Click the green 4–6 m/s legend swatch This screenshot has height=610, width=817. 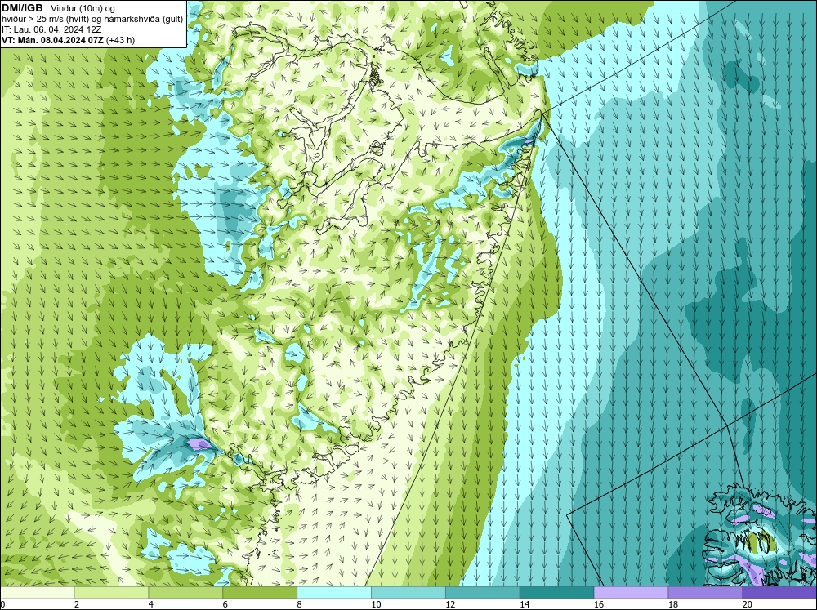click(185, 593)
